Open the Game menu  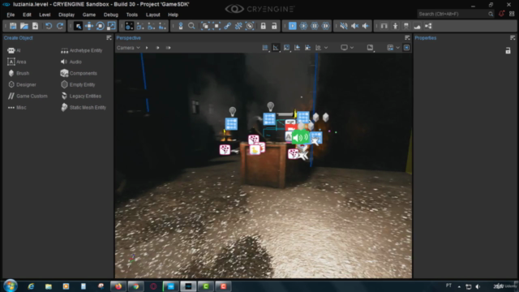(88, 15)
